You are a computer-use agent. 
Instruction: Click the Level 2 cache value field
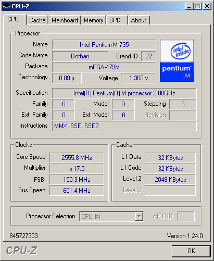coord(170,180)
